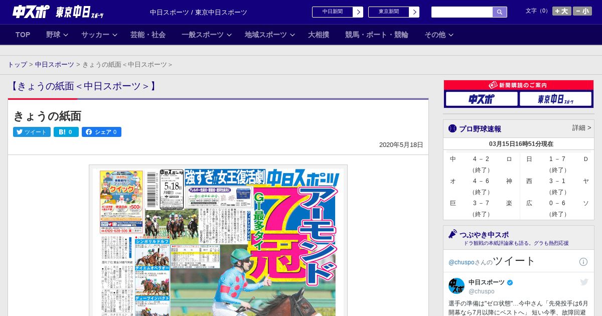Click the 東京中日スポーツ logo in the header
This screenshot has width=602, height=316.
click(x=79, y=12)
